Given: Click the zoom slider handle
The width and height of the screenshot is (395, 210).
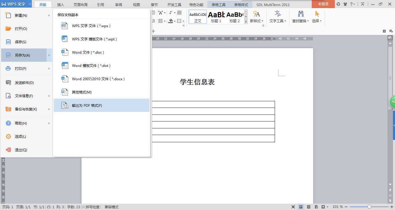Looking at the screenshot, I should (x=369, y=207).
